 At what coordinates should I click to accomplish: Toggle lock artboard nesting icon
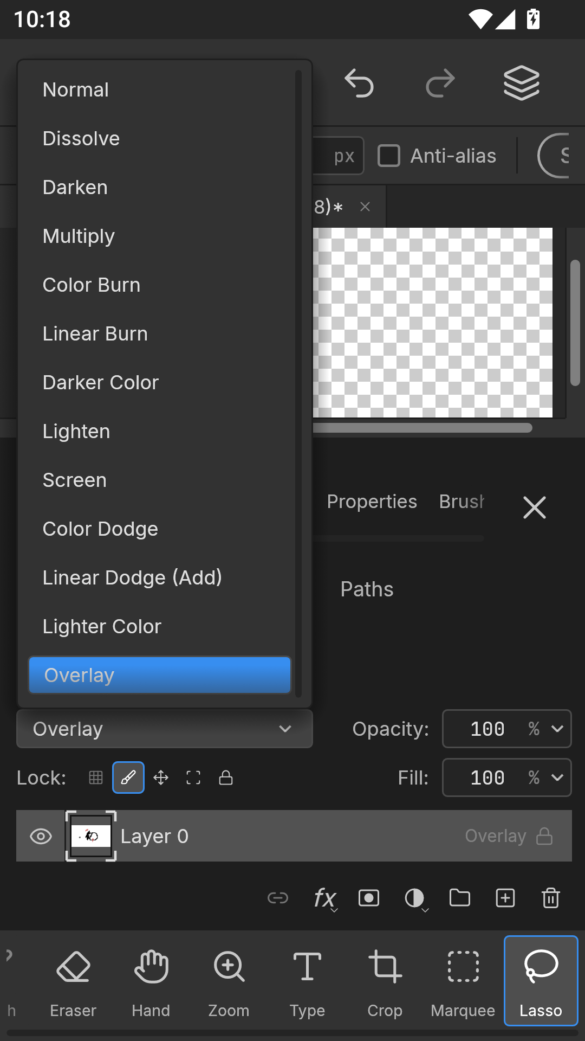(x=193, y=777)
